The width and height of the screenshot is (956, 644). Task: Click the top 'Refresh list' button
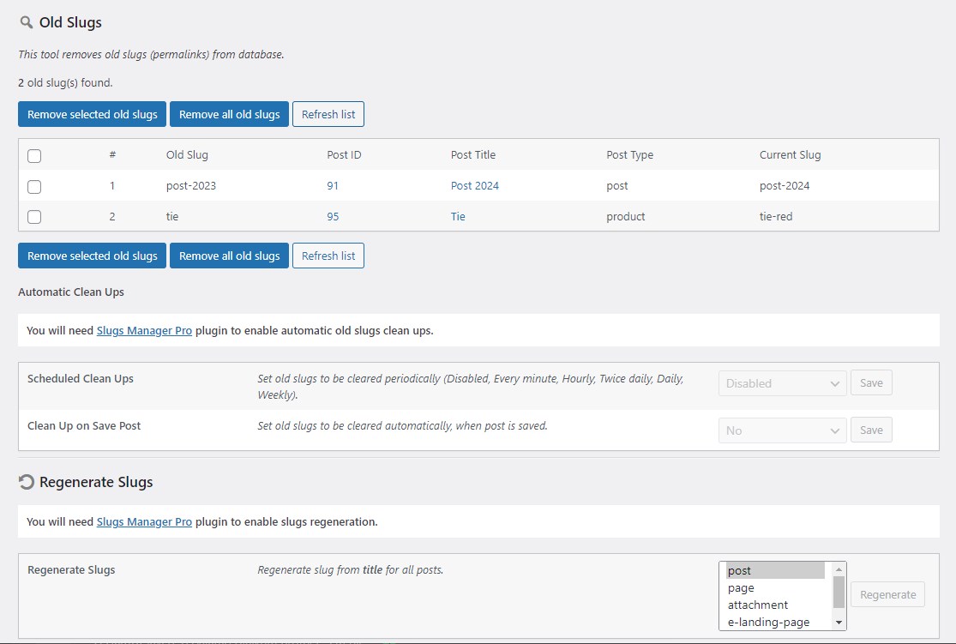[328, 114]
